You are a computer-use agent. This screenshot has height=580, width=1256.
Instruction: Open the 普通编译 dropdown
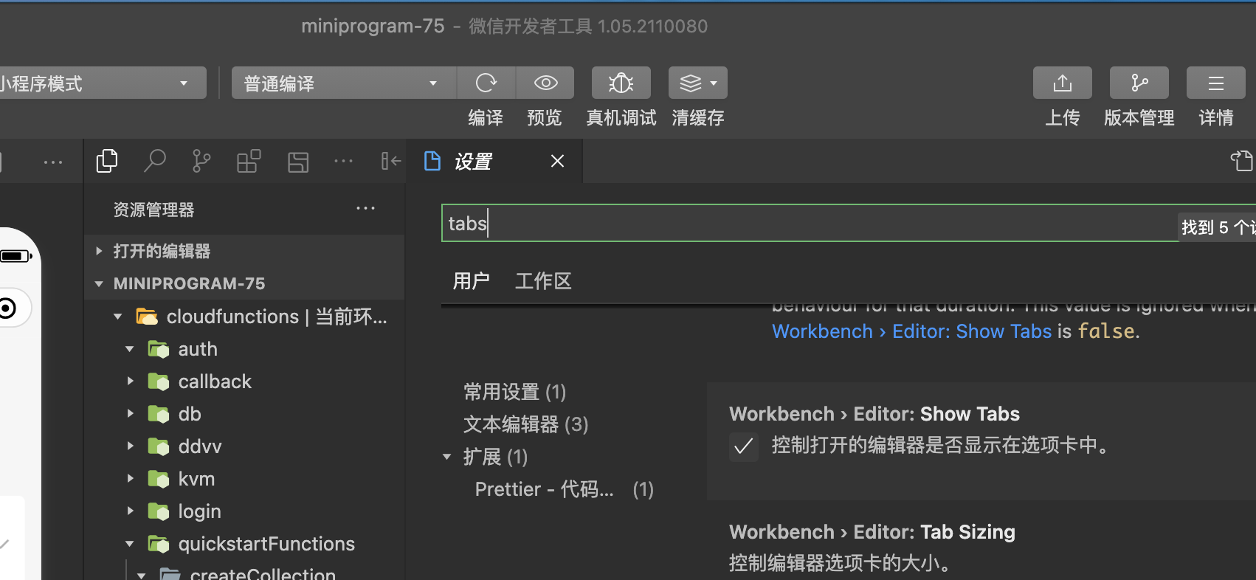[344, 83]
